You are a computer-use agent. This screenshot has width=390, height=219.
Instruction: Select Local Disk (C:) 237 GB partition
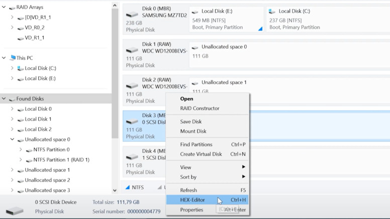[x=328, y=20]
